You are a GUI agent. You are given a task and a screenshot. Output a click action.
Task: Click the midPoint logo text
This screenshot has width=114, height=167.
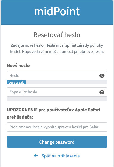(x=57, y=11)
